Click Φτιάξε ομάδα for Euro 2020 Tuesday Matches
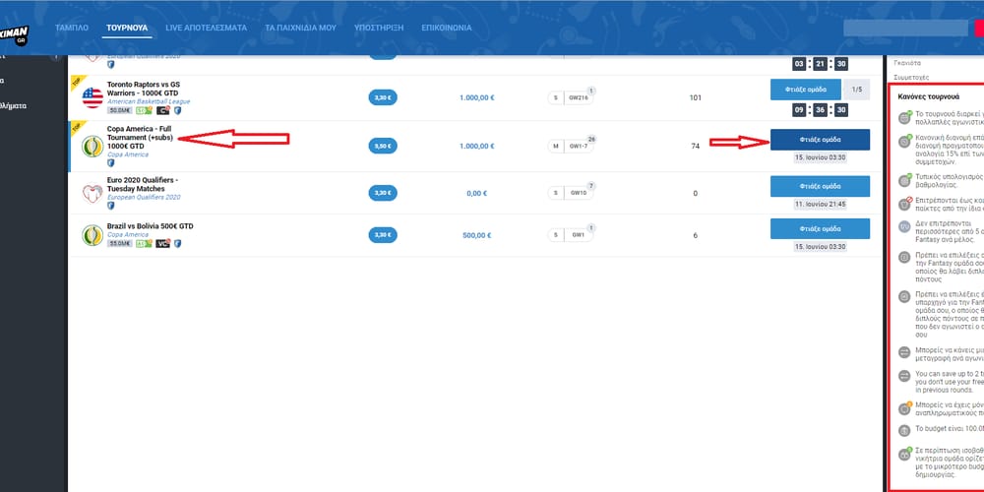The width and height of the screenshot is (984, 492). (821, 186)
